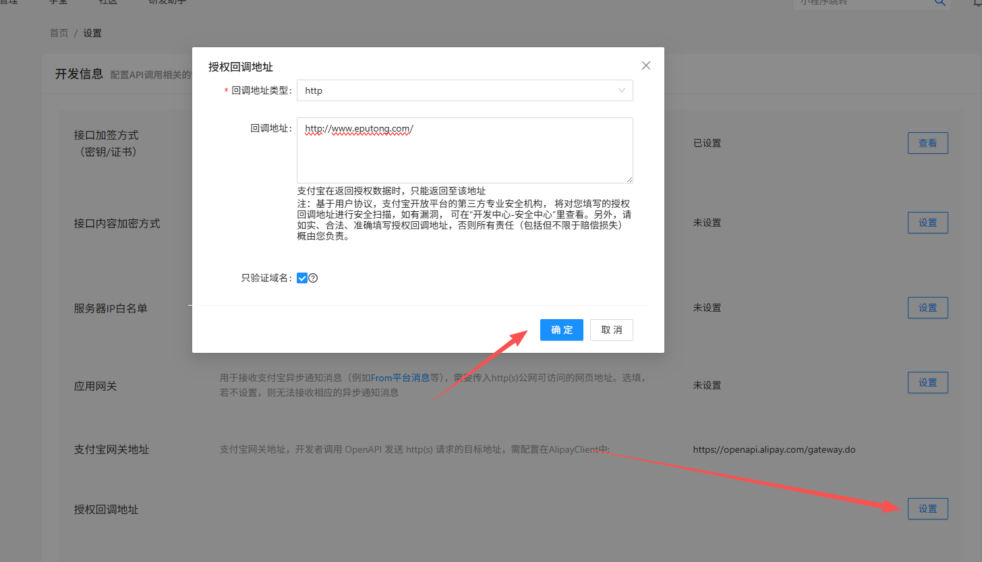Uncheck the 只验证域名 checkbox
Viewport: 982px width, 562px height.
tap(302, 278)
